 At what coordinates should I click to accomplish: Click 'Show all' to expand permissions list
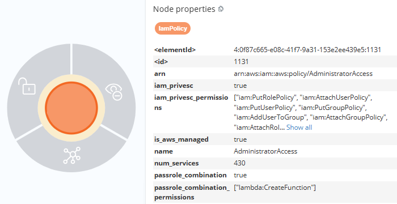(299, 127)
